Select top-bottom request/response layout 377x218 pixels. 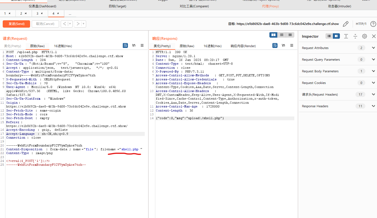tap(282, 35)
